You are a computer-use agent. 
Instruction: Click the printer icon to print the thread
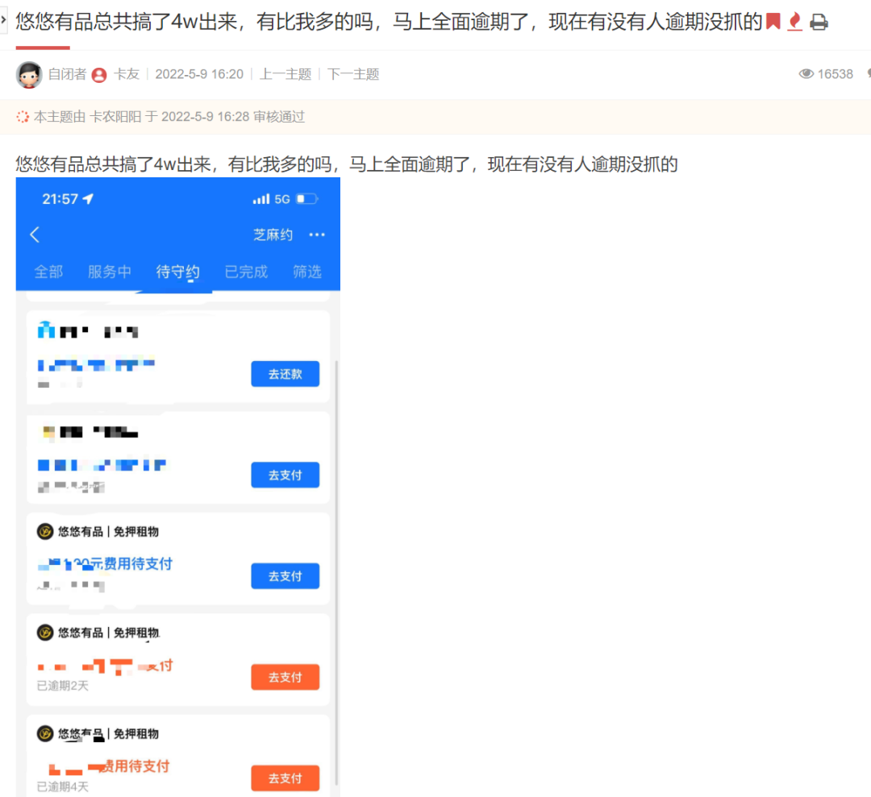[x=819, y=23]
